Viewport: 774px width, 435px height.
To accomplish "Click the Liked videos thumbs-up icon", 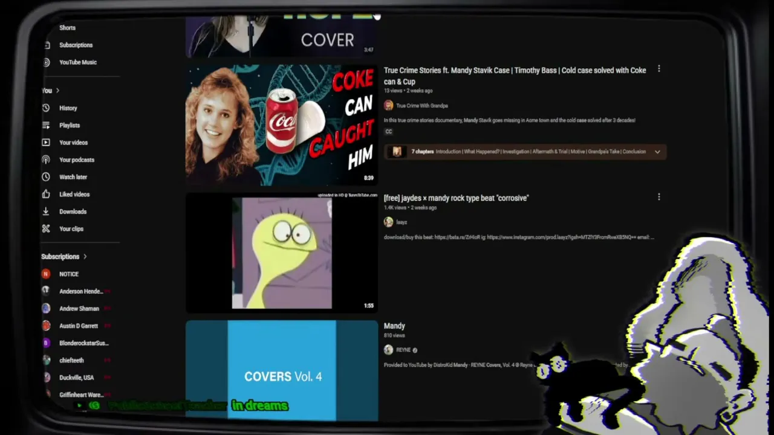I will (x=46, y=194).
